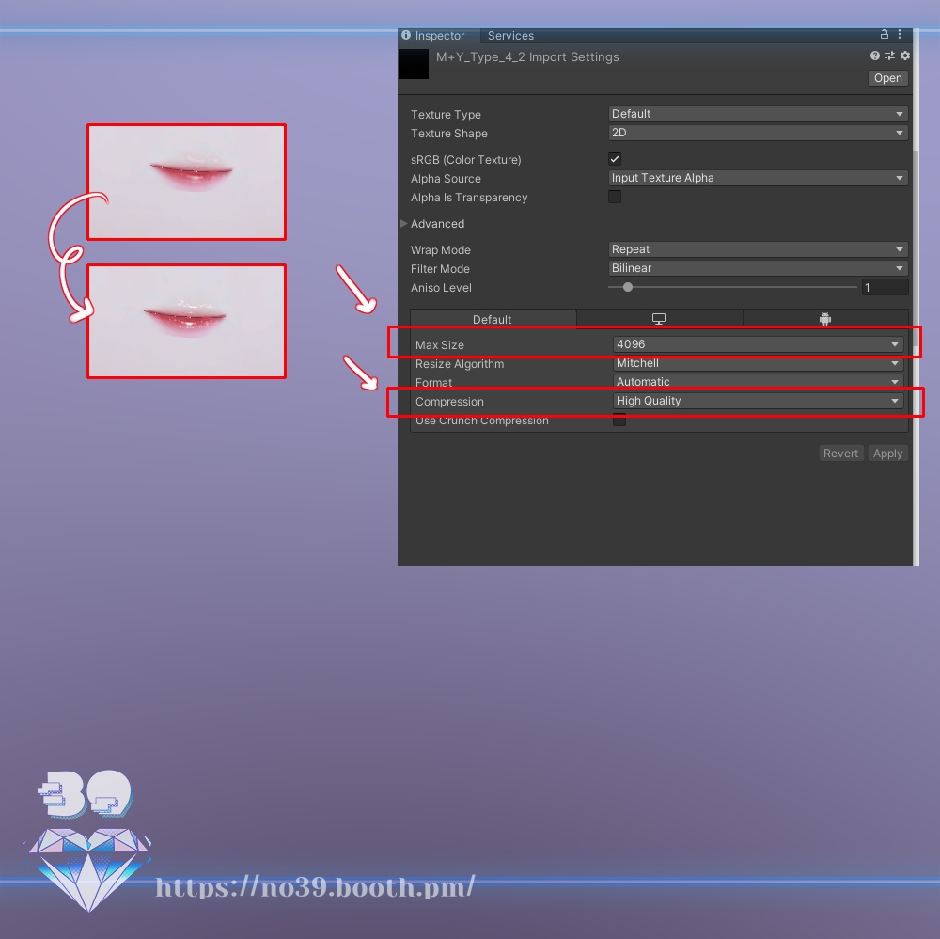940x939 pixels.
Task: Click the settings gear in the Inspector header
Action: (904, 56)
